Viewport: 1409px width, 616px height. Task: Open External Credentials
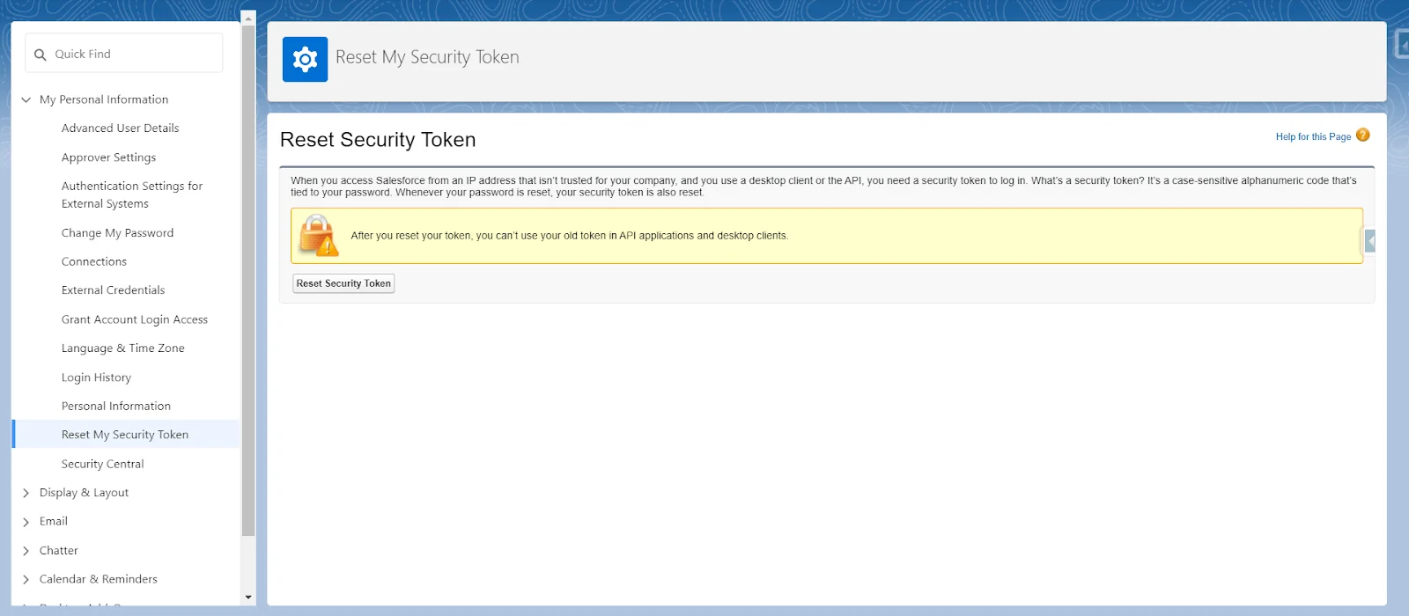pyautogui.click(x=113, y=290)
